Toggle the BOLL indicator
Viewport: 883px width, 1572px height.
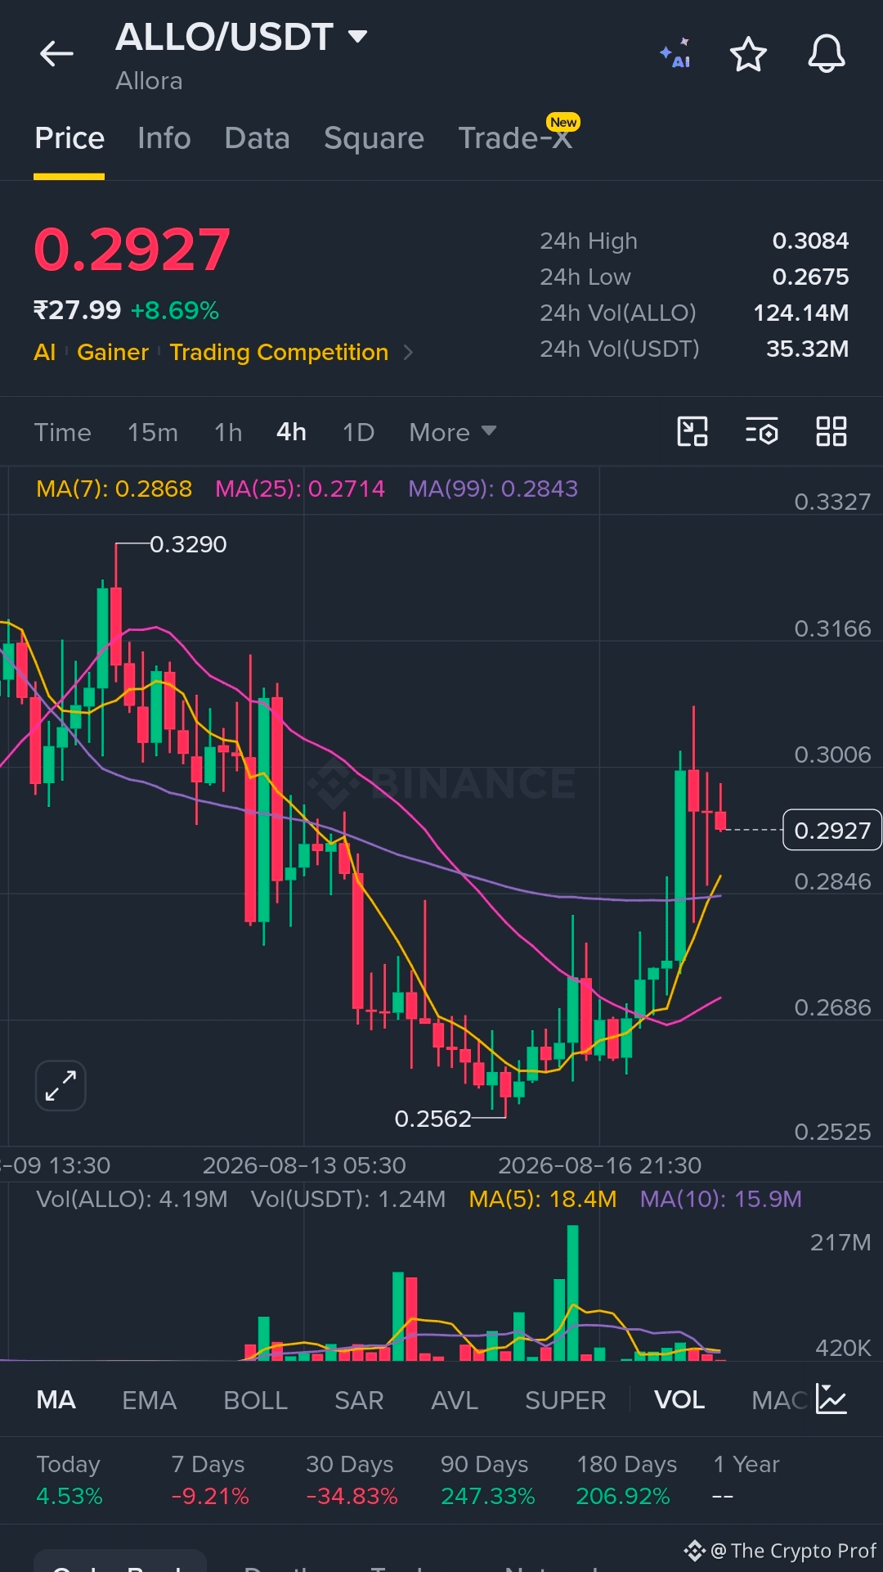256,1400
